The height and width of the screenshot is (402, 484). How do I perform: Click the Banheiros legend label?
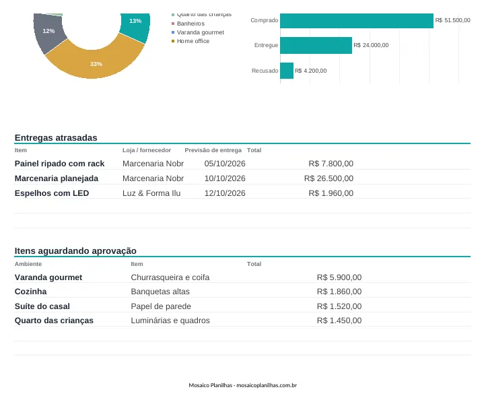point(191,24)
